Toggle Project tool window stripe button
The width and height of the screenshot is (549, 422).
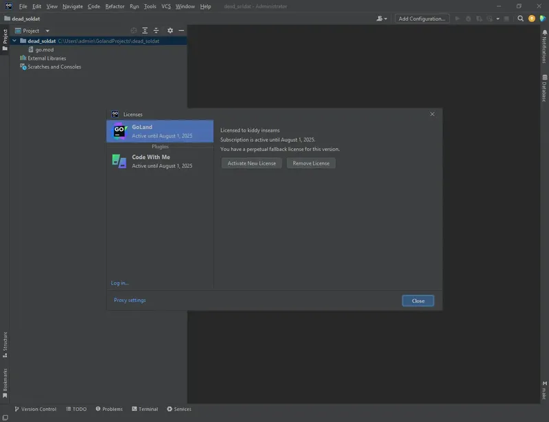coord(5,40)
